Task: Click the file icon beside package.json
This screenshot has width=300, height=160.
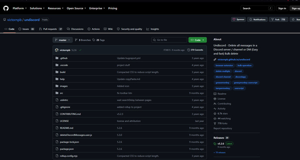Action: pos(57,149)
